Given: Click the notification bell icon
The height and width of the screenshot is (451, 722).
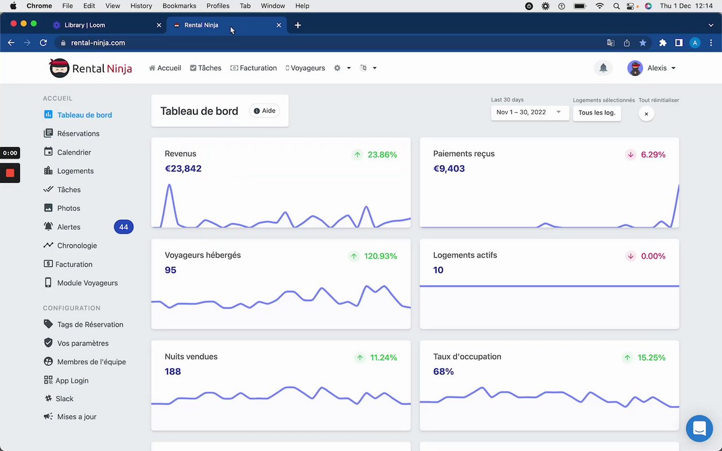Looking at the screenshot, I should [x=603, y=68].
